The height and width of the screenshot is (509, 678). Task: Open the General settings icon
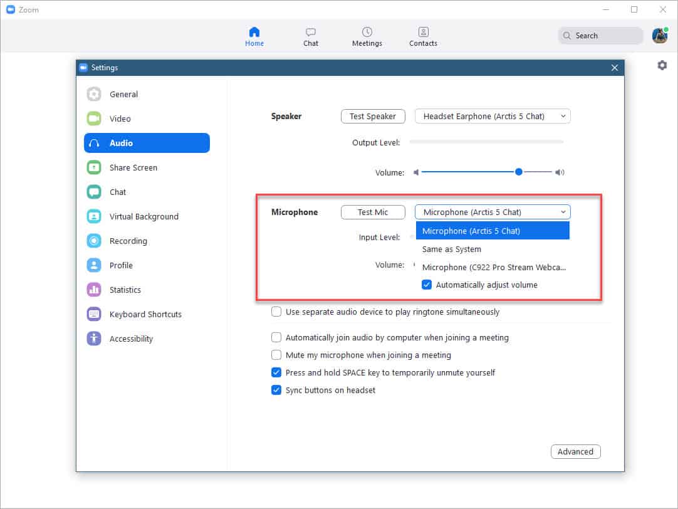[94, 94]
